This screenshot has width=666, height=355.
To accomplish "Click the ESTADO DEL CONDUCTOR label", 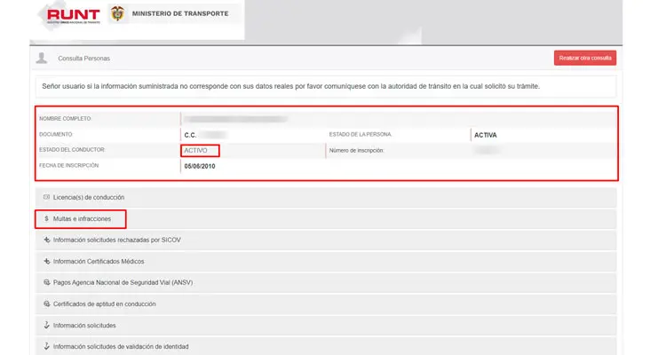I will pos(72,150).
